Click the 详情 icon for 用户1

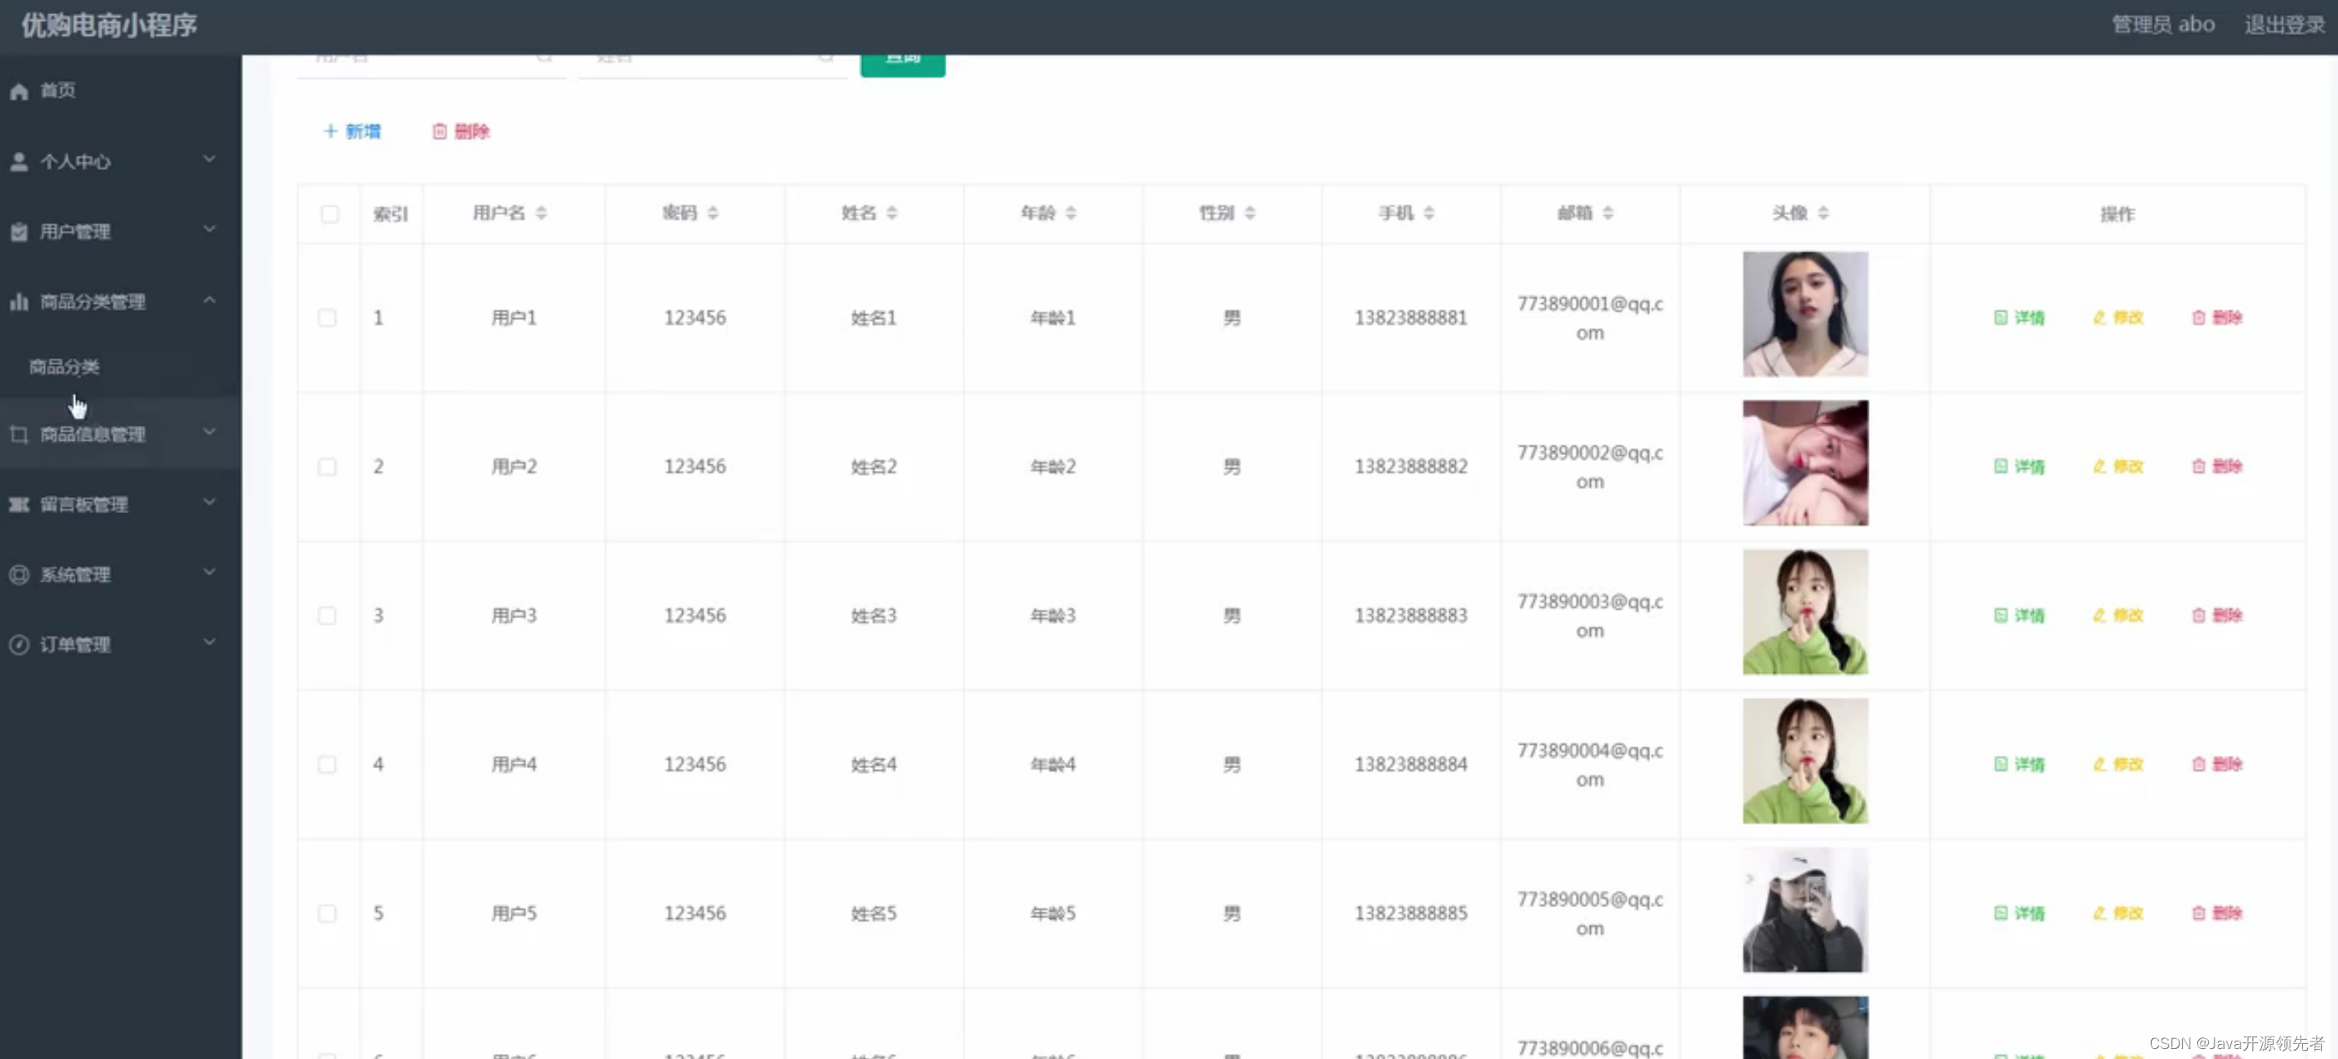click(2000, 317)
